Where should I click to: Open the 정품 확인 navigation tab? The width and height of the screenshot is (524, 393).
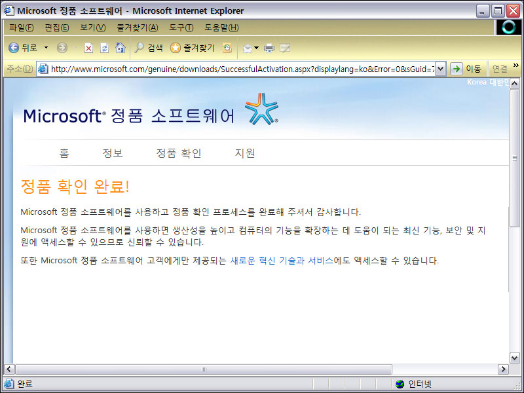[179, 153]
